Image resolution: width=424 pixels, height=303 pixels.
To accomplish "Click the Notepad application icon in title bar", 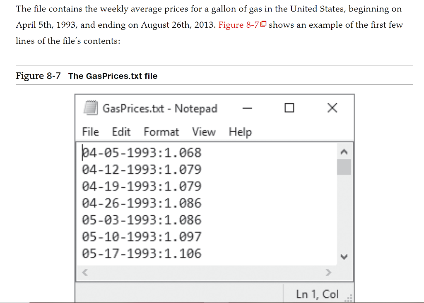I will pyautogui.click(x=92, y=108).
